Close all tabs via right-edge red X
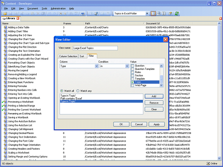The height and width of the screenshot is (167, 223). (221, 18)
